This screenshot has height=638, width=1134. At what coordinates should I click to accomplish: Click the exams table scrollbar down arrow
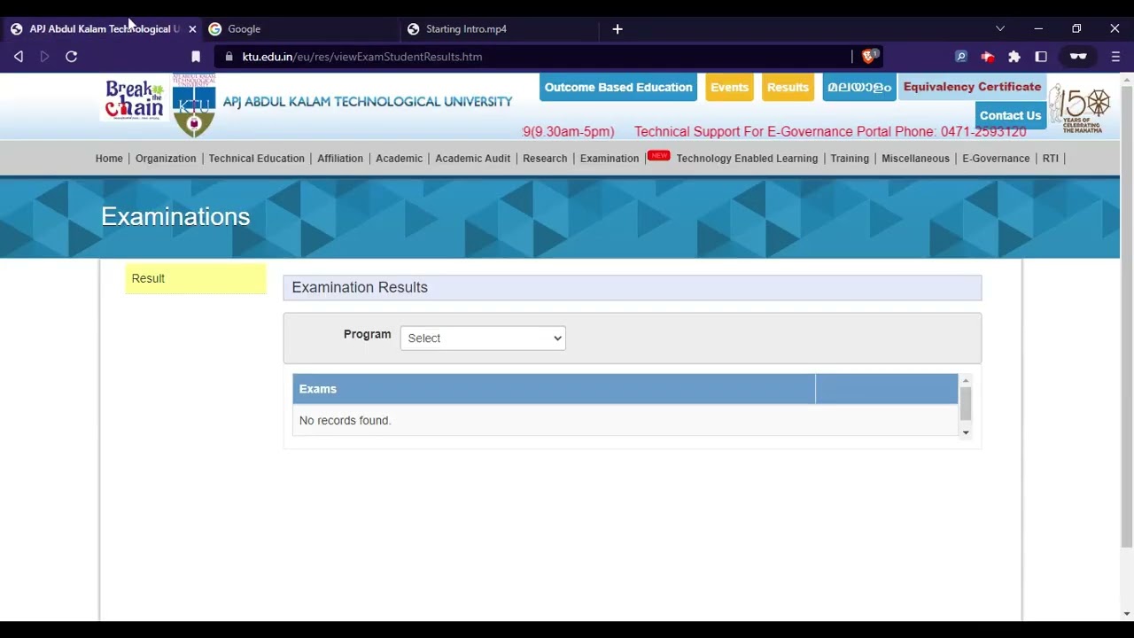966,432
